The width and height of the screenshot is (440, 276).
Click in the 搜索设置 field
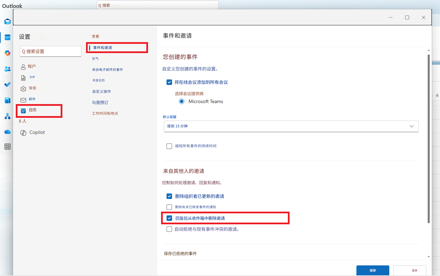click(51, 51)
